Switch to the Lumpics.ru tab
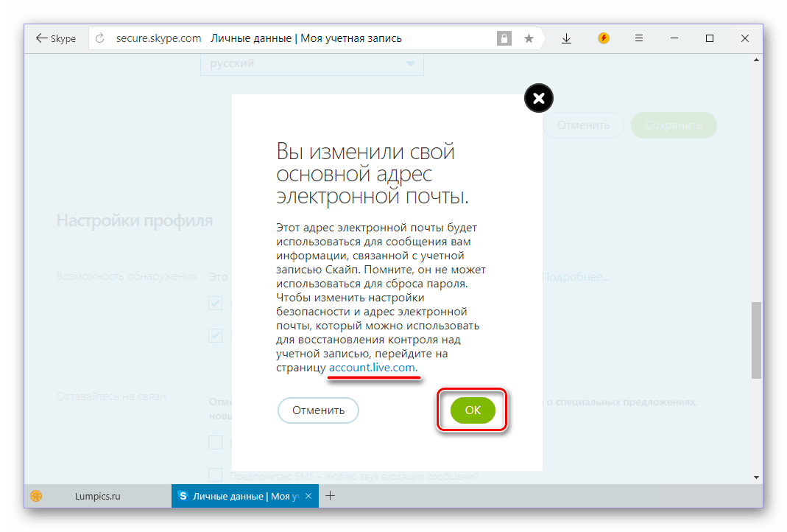 [x=97, y=497]
